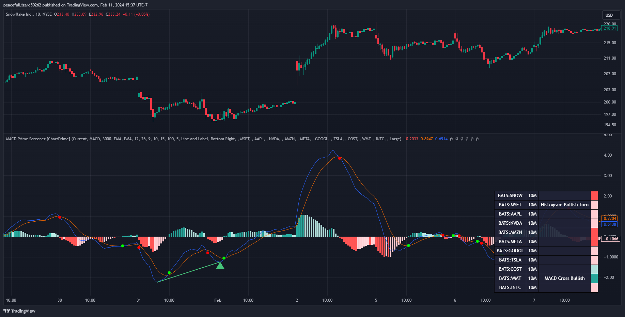Click the date 30 on time axis
625x317 pixels.
60,300
